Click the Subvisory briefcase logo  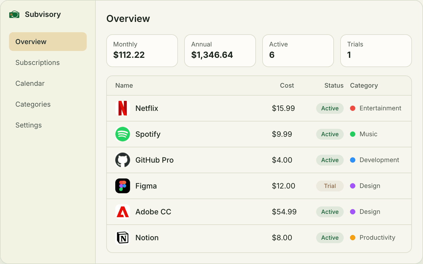pyautogui.click(x=14, y=14)
